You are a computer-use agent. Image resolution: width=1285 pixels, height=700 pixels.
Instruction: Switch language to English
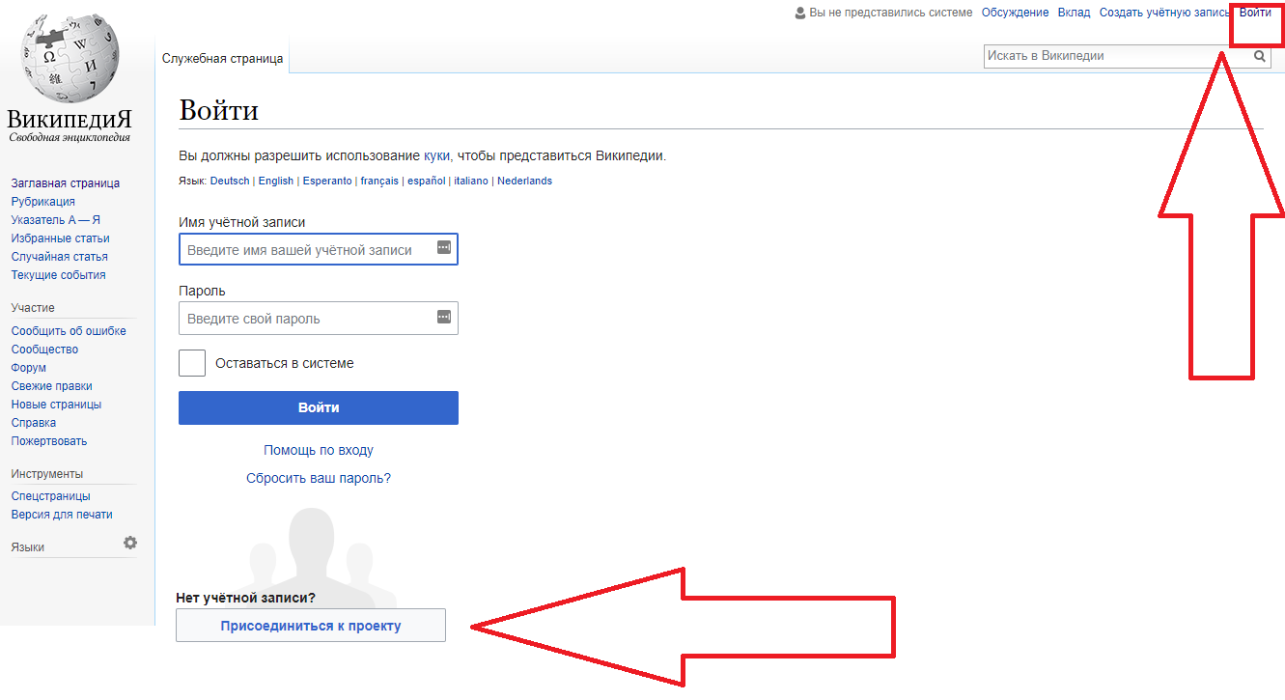click(x=276, y=181)
